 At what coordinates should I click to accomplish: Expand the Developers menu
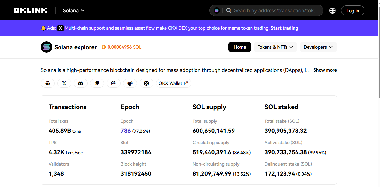tap(318, 47)
